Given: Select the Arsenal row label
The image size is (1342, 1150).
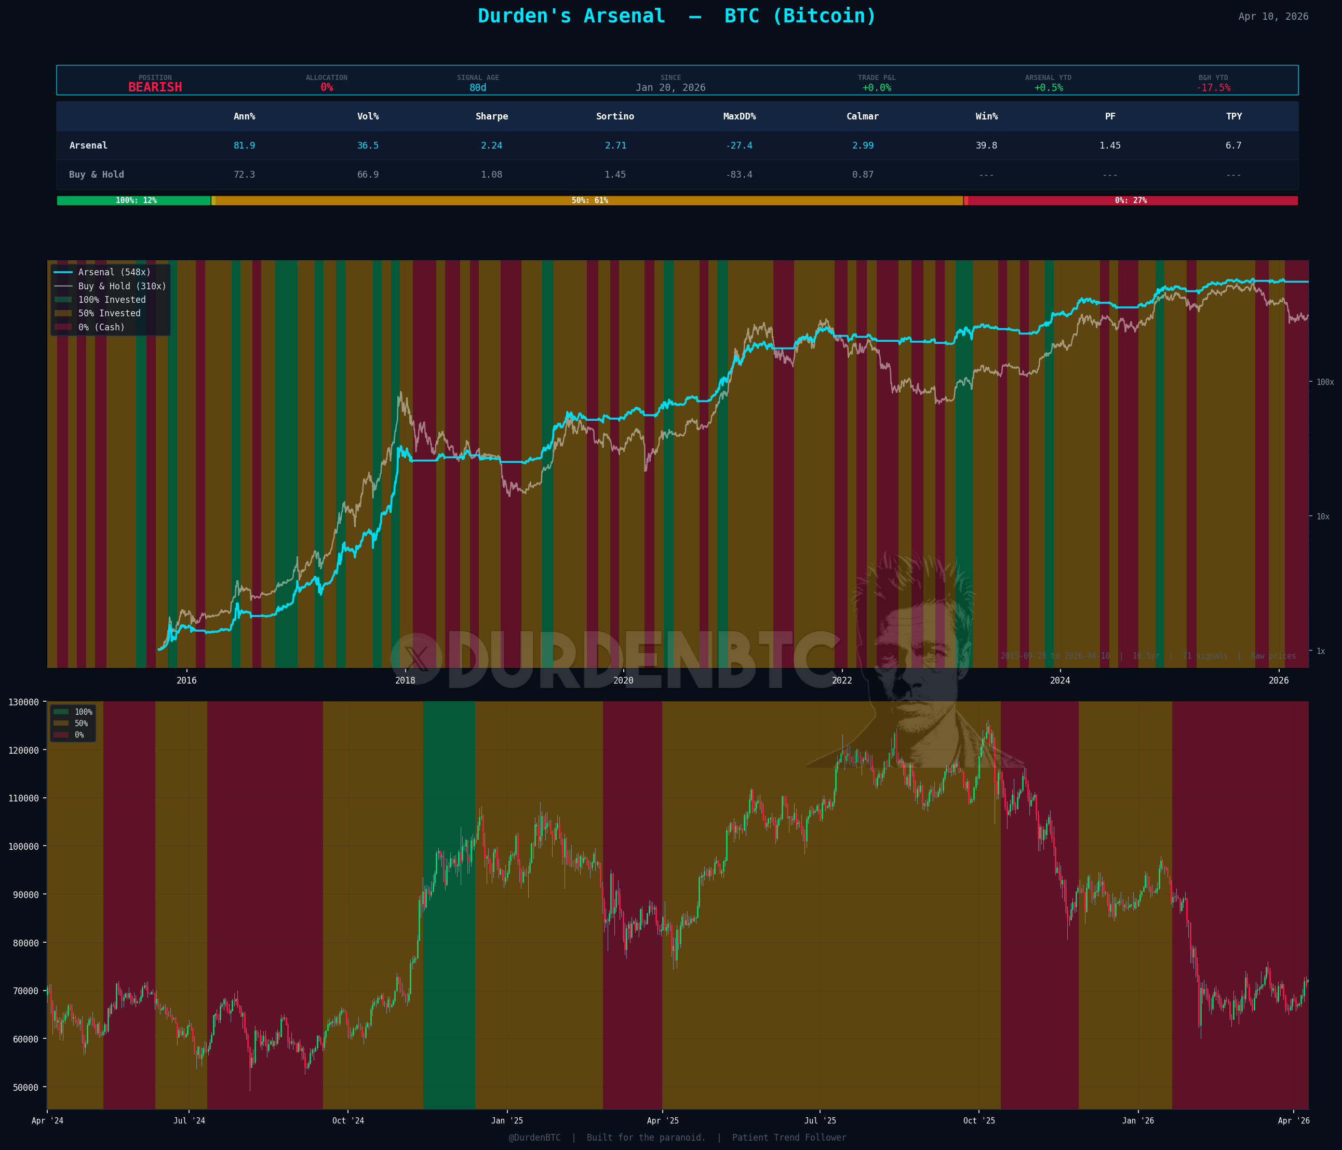Looking at the screenshot, I should click(x=88, y=146).
